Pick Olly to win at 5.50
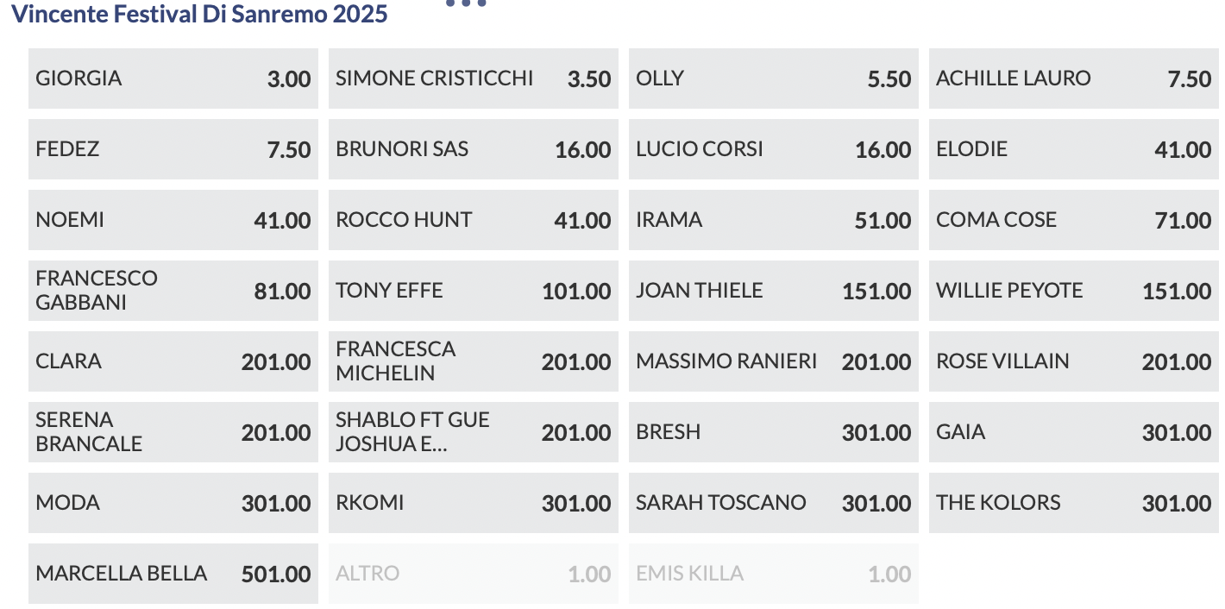Screen dimensions: 1225x609 (x=773, y=78)
